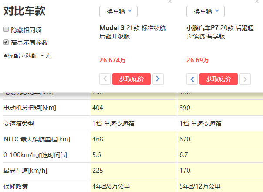Click warranty cell 4年或8万公里
Image resolution: width=263 pixels, height=192 pixels.
pos(111,186)
